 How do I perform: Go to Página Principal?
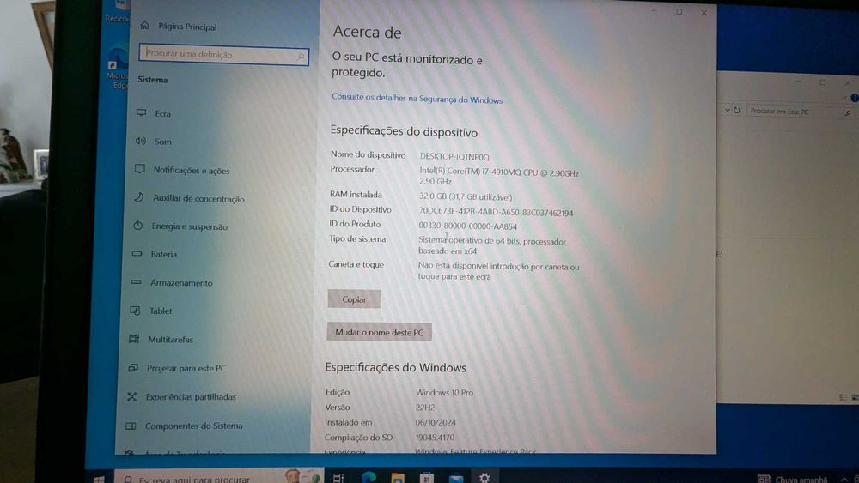[187, 27]
